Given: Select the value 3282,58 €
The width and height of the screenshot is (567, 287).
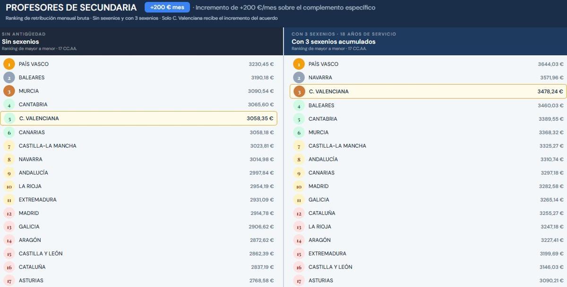Looking at the screenshot, I should click(x=551, y=186).
